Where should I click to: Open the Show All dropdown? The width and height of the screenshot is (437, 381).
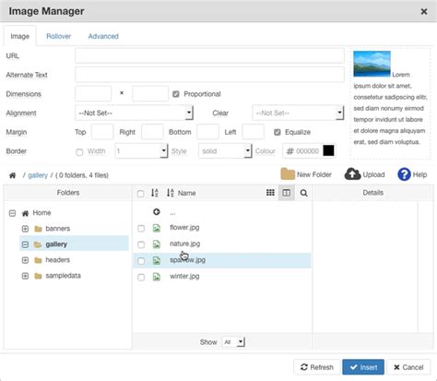tap(233, 342)
